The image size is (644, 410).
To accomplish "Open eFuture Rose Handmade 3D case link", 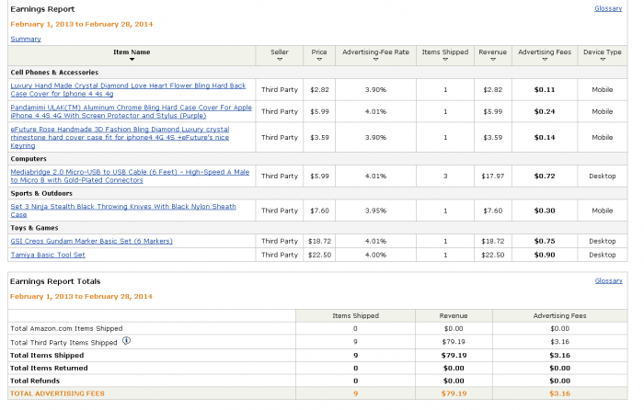I will [120, 137].
